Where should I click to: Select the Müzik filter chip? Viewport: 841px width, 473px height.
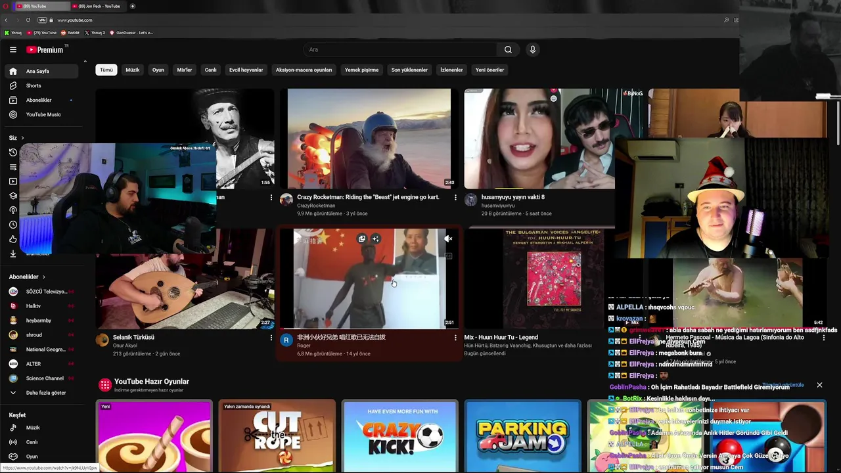133,70
